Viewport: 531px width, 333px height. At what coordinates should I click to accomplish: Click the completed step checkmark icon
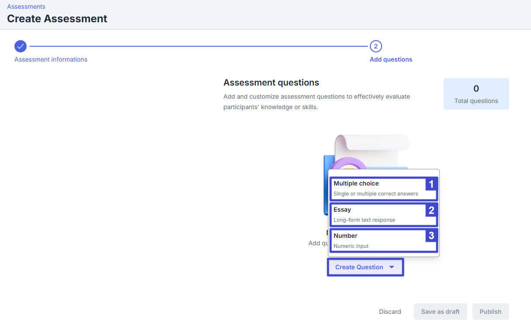[21, 46]
